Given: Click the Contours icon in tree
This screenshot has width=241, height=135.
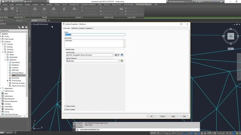Looking at the screenshot, I should [x=10, y=67].
